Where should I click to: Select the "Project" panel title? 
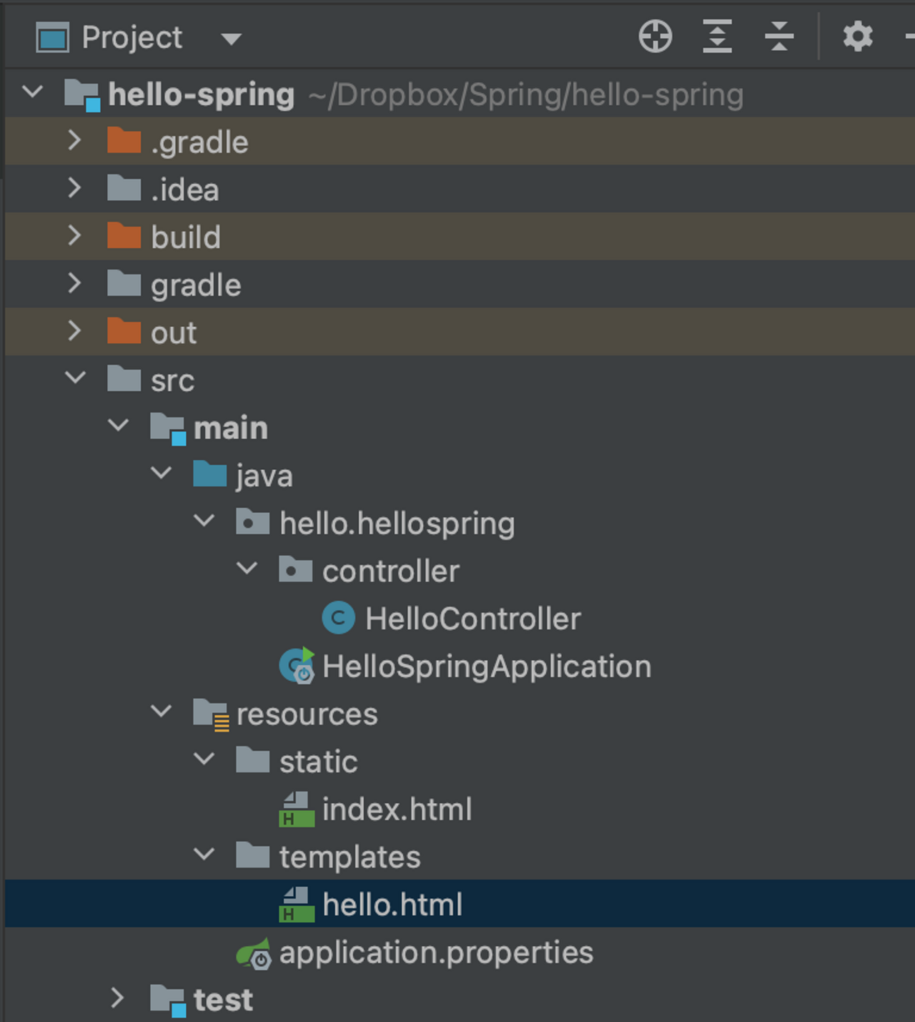pyautogui.click(x=132, y=37)
